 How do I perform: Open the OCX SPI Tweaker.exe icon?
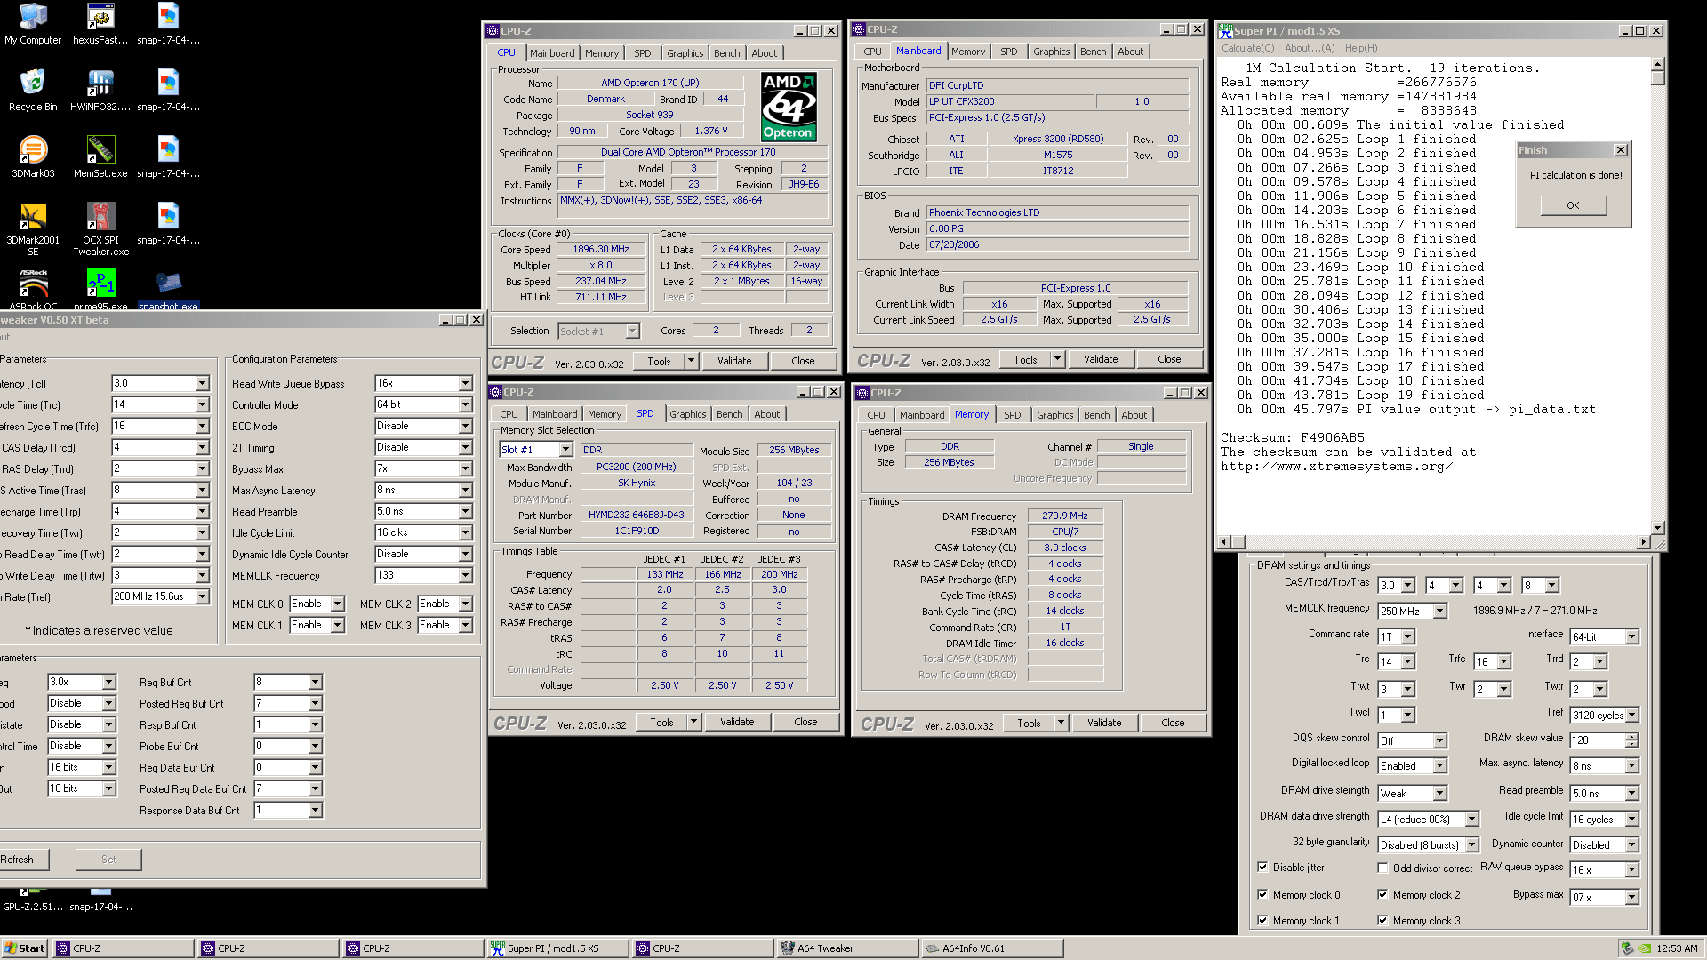(x=100, y=218)
